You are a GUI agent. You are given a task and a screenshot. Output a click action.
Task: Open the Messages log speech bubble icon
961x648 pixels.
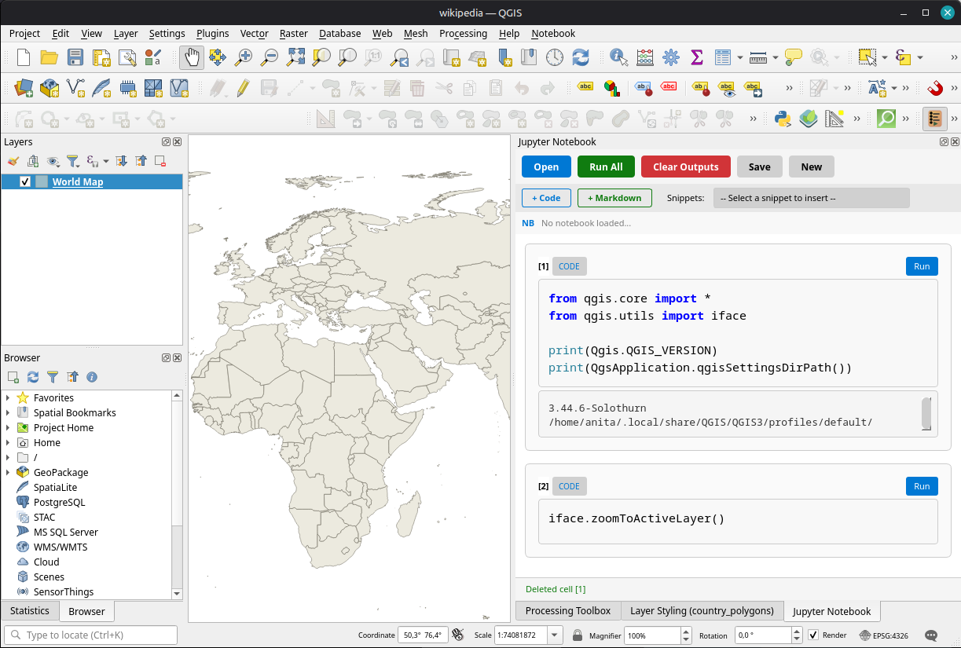pyautogui.click(x=931, y=635)
